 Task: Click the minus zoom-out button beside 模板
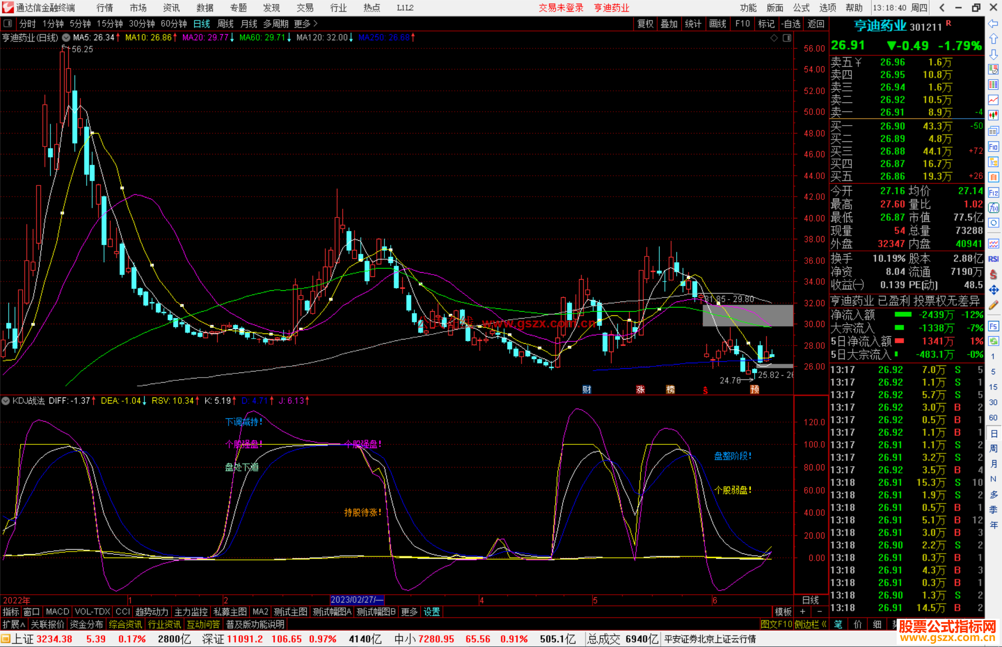tap(820, 612)
